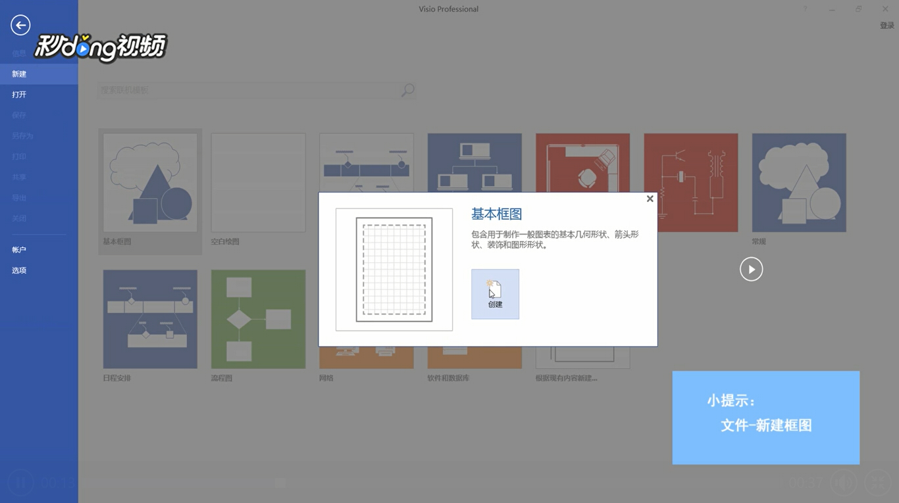Click 根据现有内容新建... template label

point(567,378)
